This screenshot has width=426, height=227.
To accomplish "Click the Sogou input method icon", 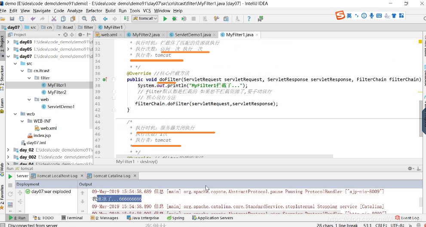I will [340, 16].
